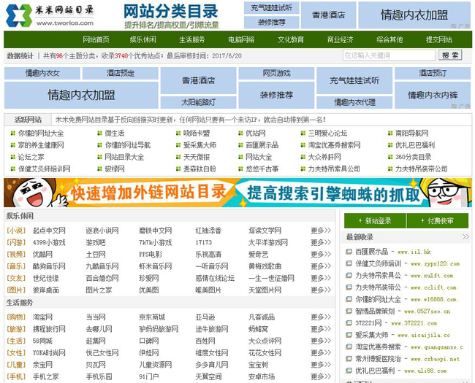The height and width of the screenshot is (383, 475).
Task: Open 更多>> for the 闪游 row
Action: [321, 242]
